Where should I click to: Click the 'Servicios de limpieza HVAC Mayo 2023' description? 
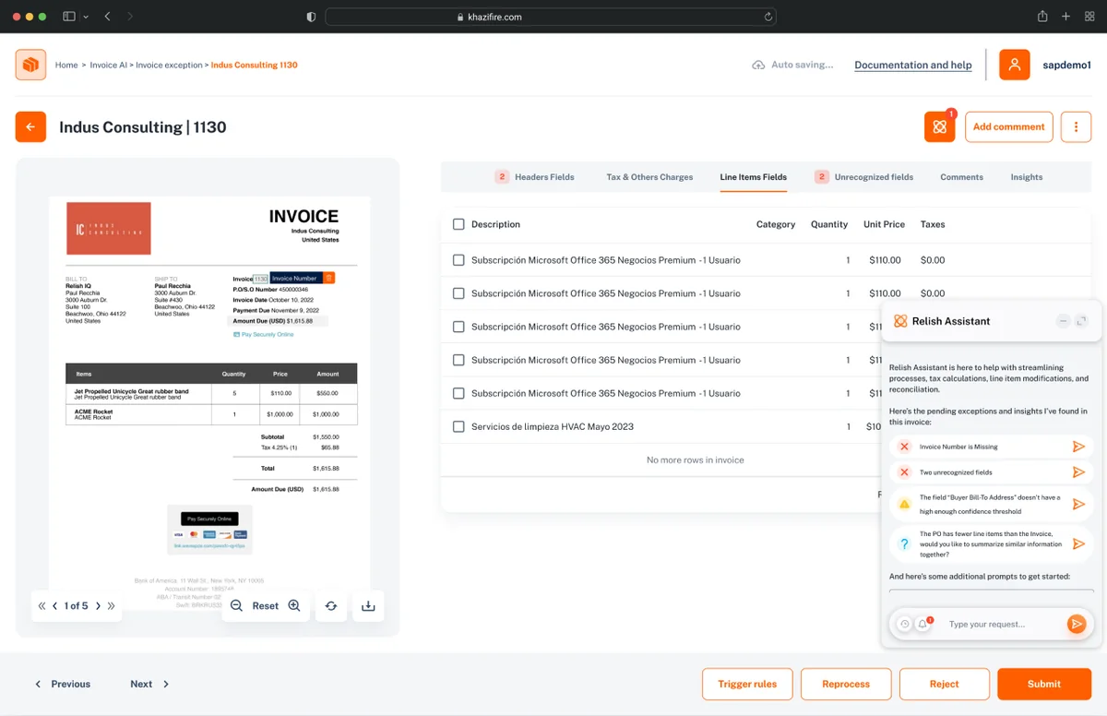click(x=552, y=427)
